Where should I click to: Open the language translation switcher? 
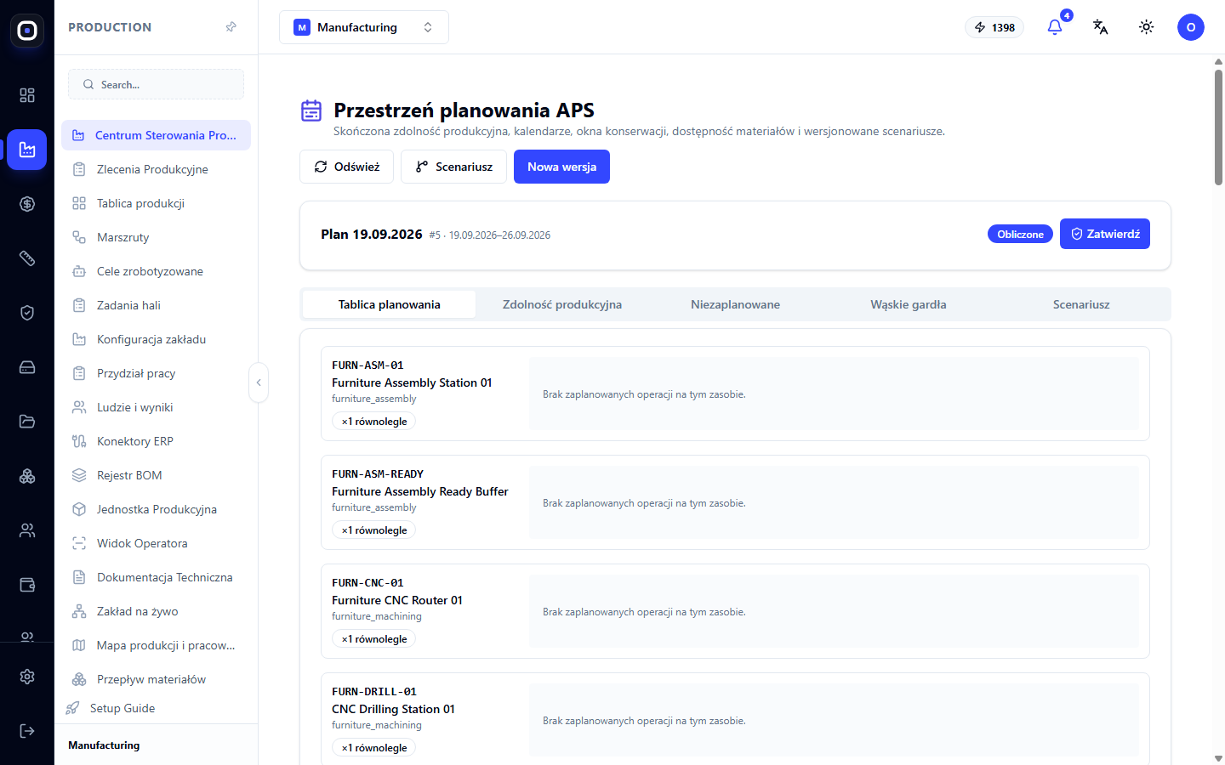[x=1101, y=27]
